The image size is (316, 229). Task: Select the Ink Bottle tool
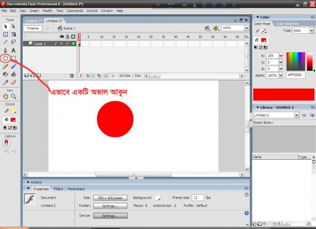(x=6, y=75)
